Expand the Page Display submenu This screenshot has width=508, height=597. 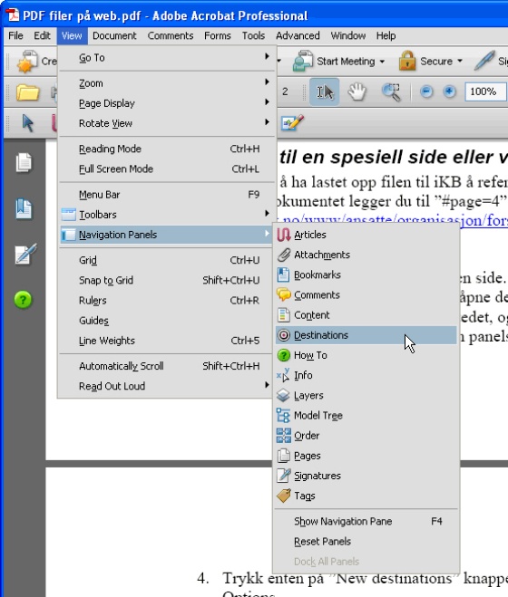pos(167,103)
